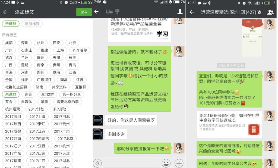Open the emoji picker smiley icon
Image resolution: width=278 pixels, height=168 pixels.
[166, 163]
